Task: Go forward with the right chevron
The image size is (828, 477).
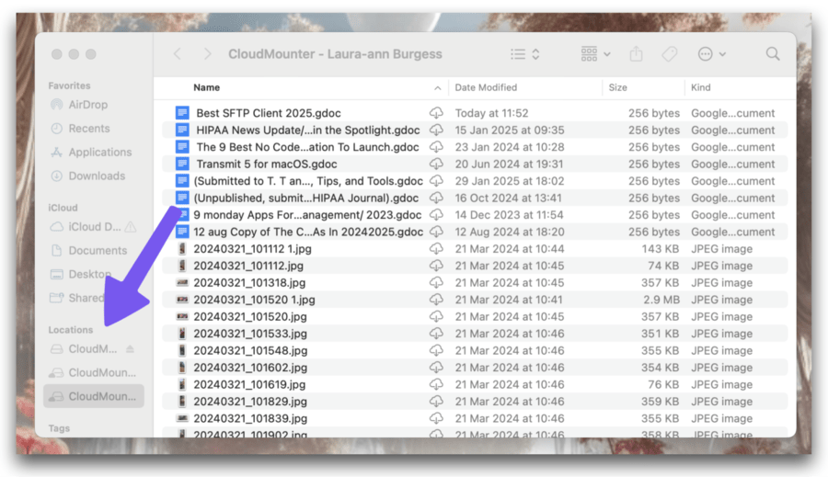Action: point(208,54)
